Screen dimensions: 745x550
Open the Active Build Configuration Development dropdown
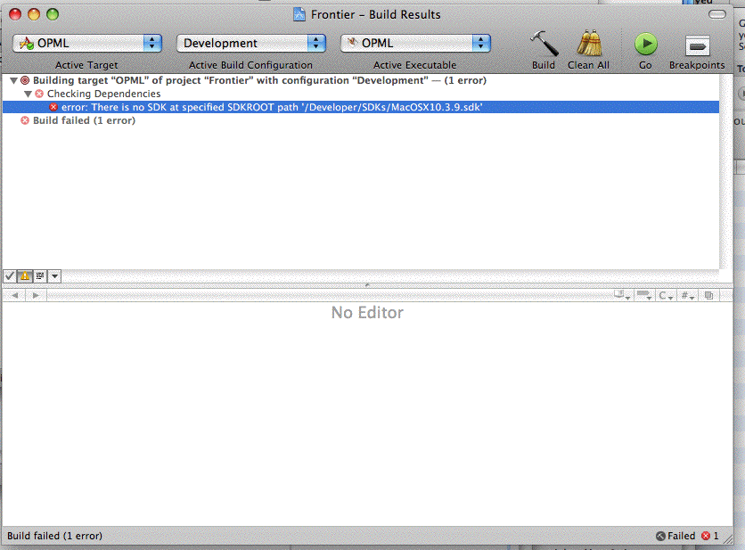pyautogui.click(x=251, y=43)
